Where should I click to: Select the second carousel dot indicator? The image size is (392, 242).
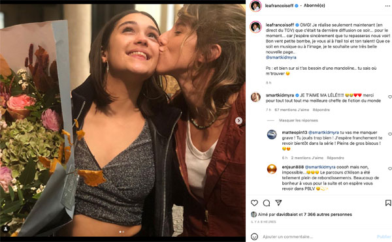point(123,232)
